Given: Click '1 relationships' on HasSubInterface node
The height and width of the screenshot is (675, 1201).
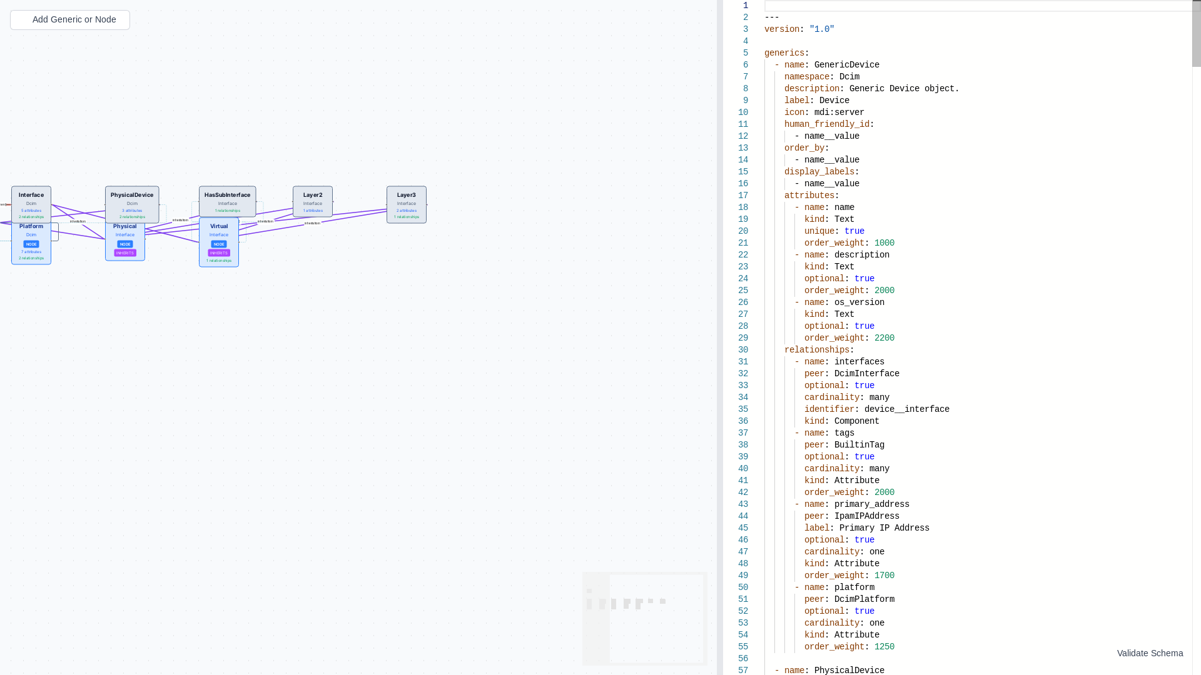Looking at the screenshot, I should [228, 211].
